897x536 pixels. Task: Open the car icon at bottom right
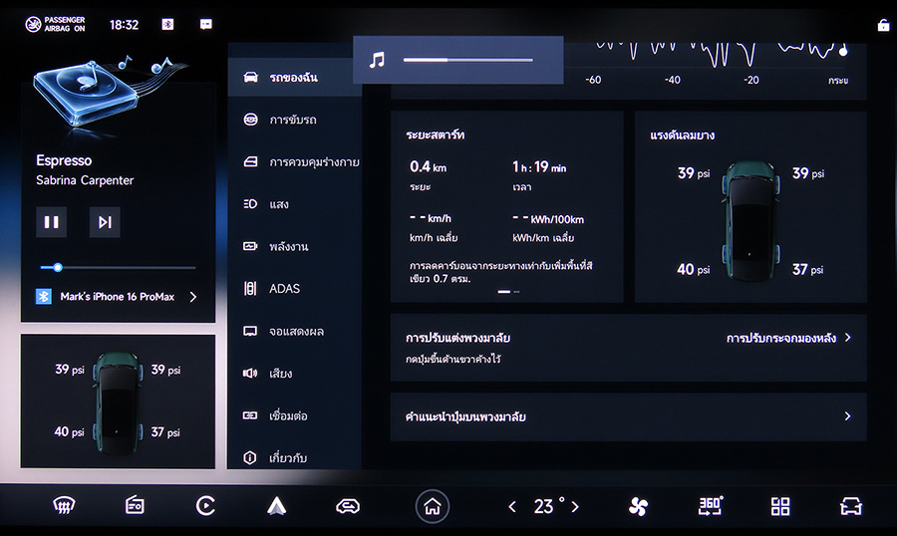click(850, 506)
